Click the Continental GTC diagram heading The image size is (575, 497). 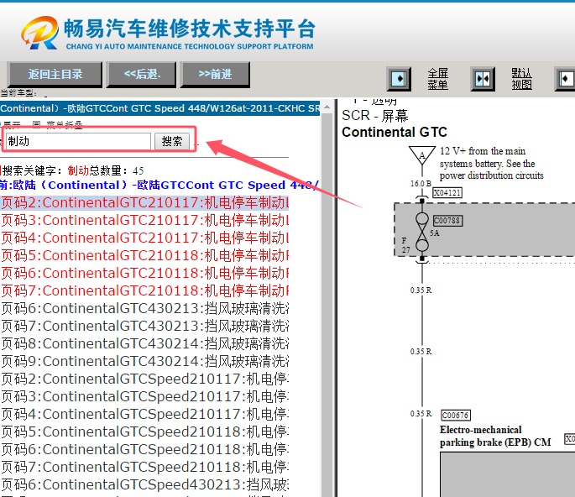click(395, 132)
